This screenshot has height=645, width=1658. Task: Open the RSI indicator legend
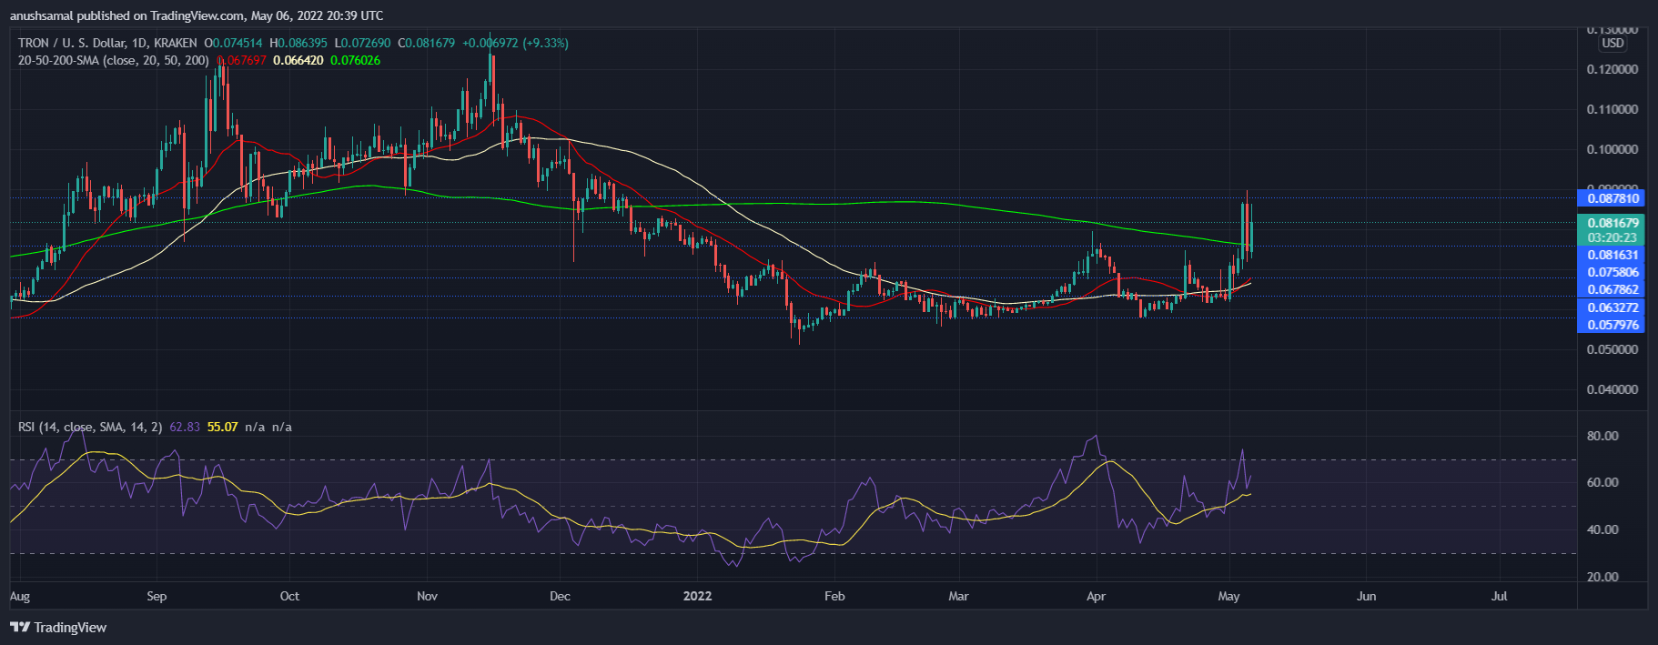[x=90, y=427]
